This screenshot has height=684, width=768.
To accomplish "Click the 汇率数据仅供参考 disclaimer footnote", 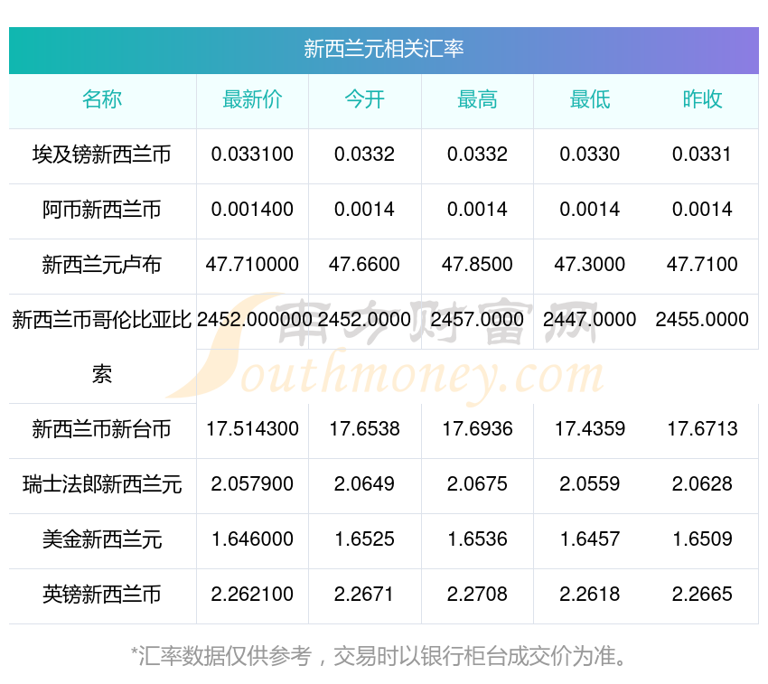I will [x=378, y=656].
